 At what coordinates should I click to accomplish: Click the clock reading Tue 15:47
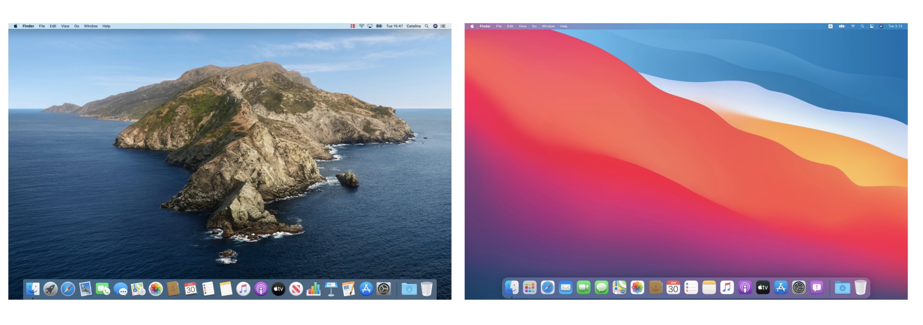(394, 26)
